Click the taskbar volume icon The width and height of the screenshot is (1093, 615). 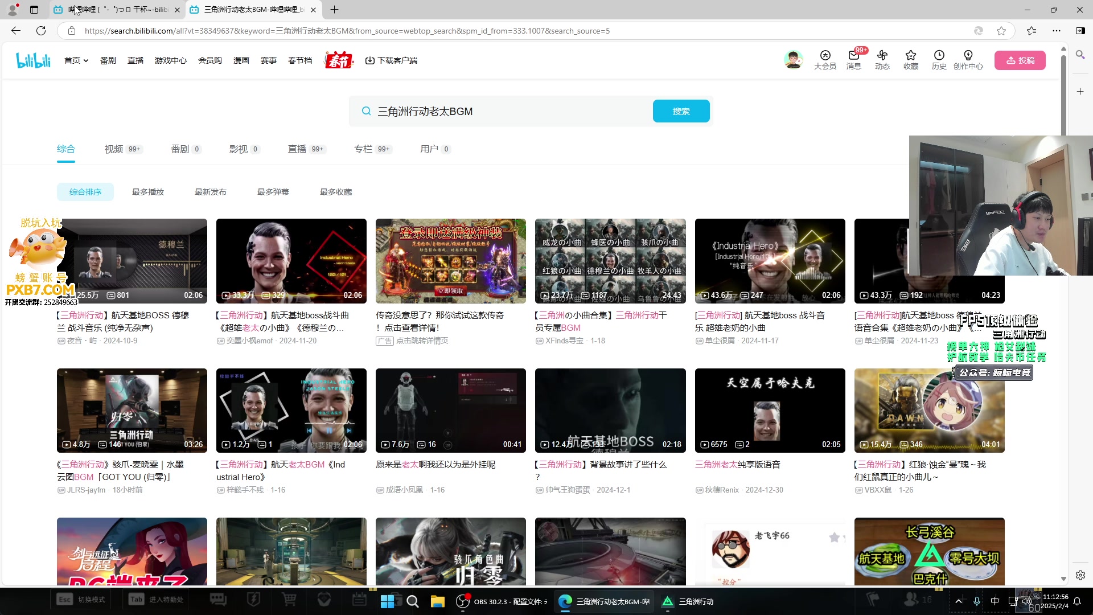coord(1026,601)
